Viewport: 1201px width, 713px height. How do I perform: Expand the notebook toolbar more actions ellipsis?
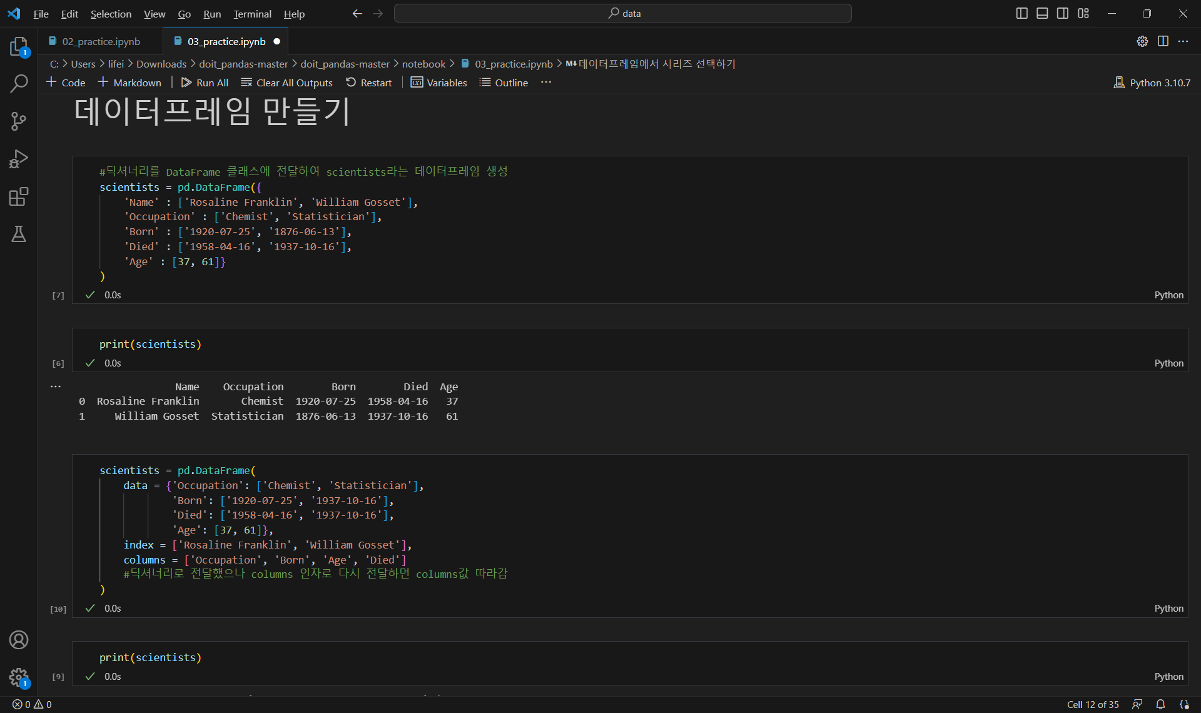(546, 83)
